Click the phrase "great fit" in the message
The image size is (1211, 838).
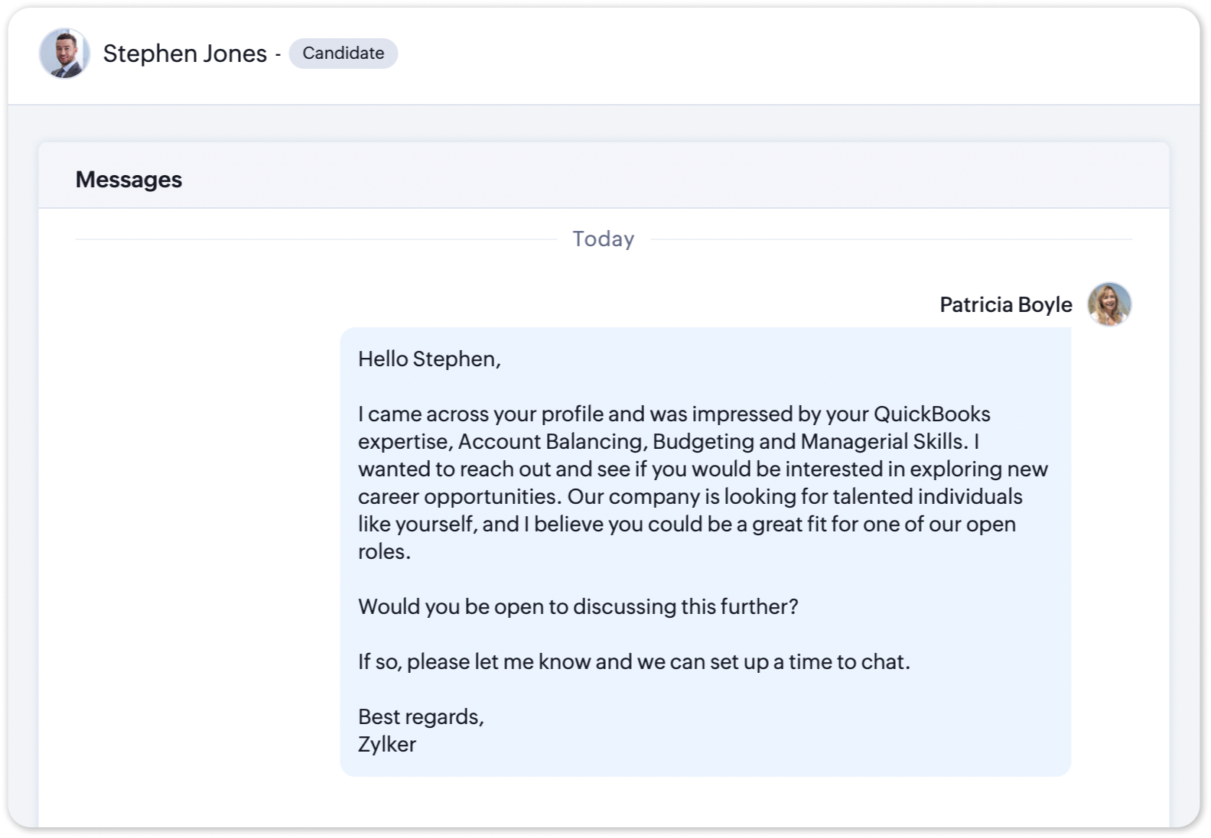pyautogui.click(x=780, y=525)
